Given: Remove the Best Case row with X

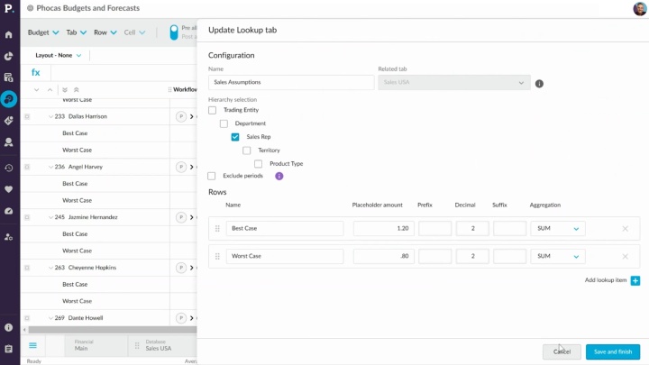Looking at the screenshot, I should pos(625,228).
